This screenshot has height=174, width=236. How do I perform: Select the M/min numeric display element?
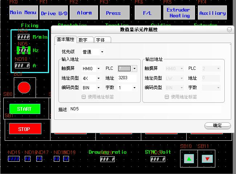click(24, 37)
